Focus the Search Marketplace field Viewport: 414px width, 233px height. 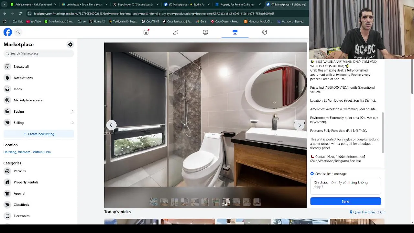(39, 53)
